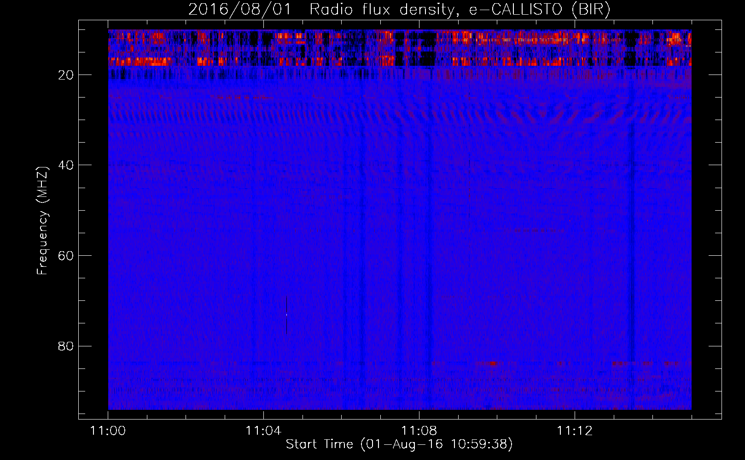Click the 'Frequency (MHZ)' axis label
The image size is (745, 460).
(x=42, y=220)
